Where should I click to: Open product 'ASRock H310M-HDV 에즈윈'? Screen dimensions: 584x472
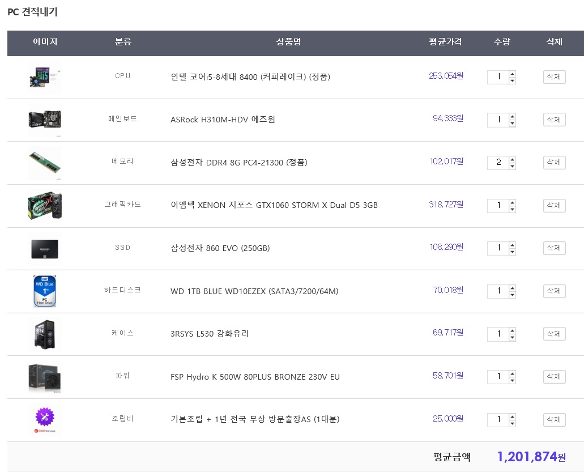tap(223, 120)
